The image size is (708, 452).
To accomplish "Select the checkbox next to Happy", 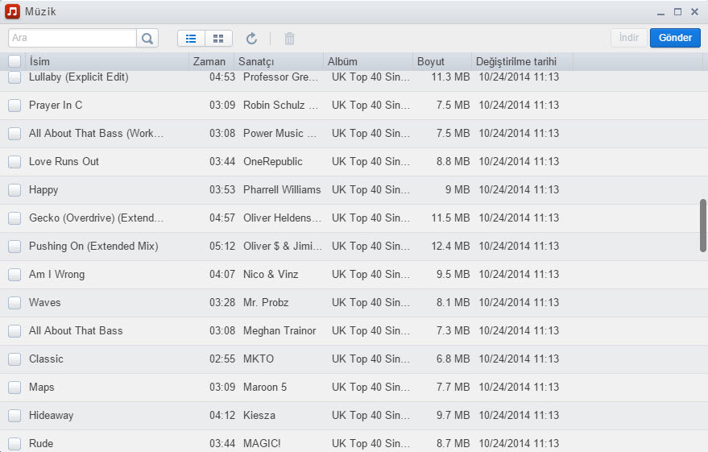I will 14,190.
